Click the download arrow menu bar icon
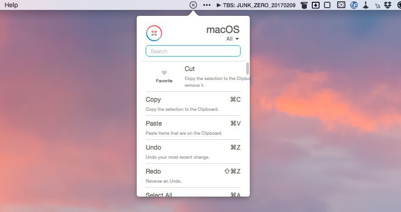 coord(315,5)
